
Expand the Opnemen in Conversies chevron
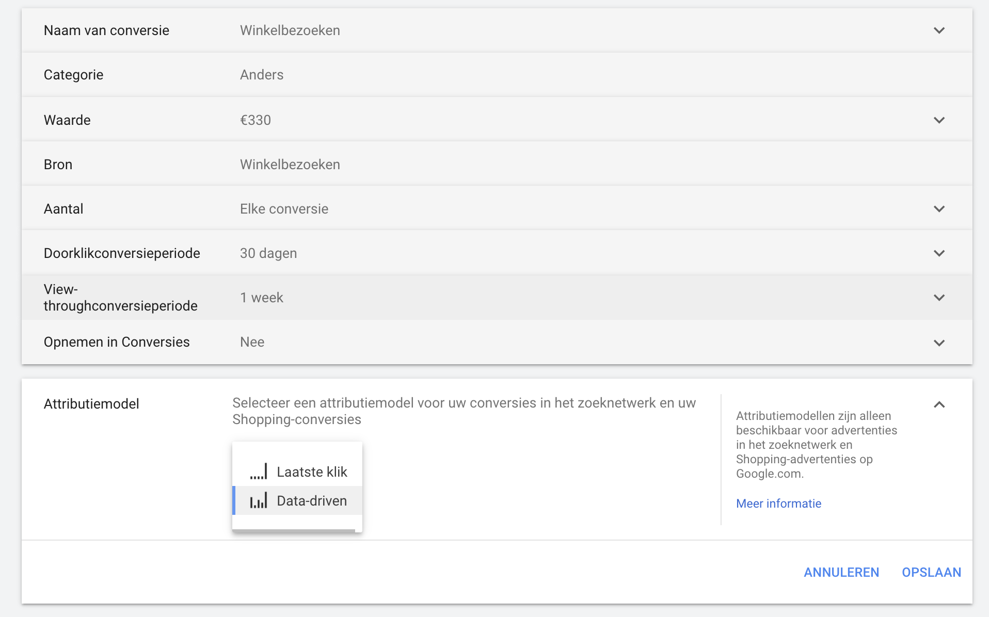(x=939, y=343)
